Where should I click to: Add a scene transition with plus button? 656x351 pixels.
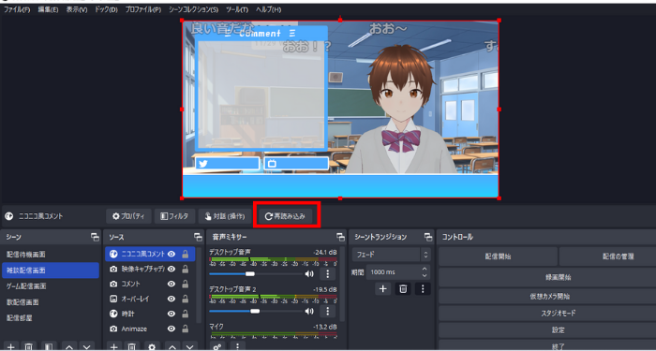pos(382,288)
